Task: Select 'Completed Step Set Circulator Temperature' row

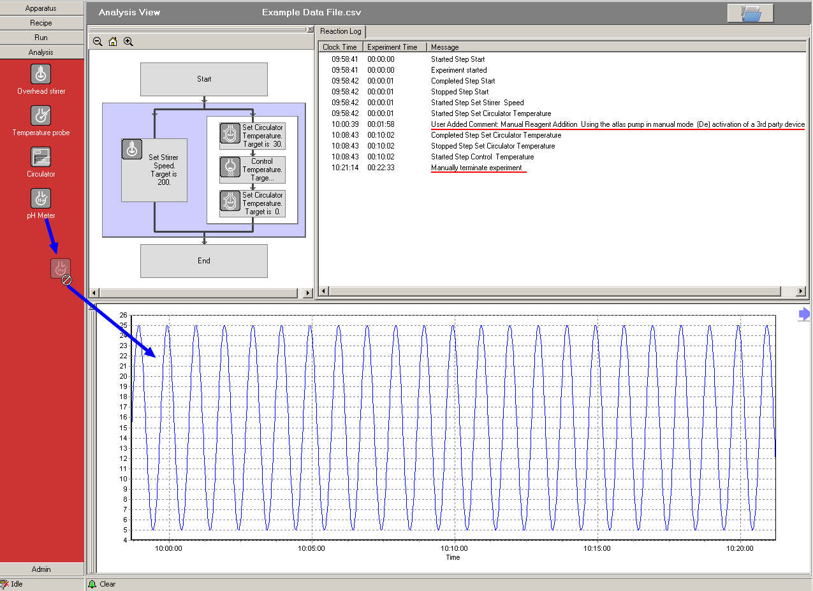Action: point(562,135)
